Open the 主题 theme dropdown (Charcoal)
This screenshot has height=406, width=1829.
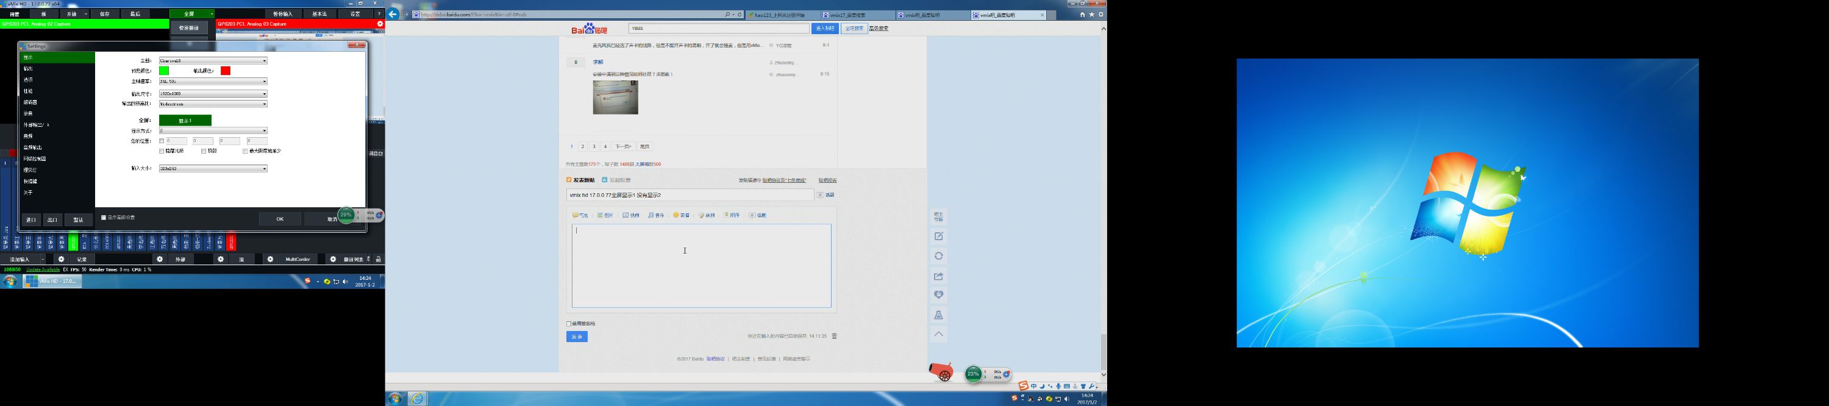click(x=213, y=61)
